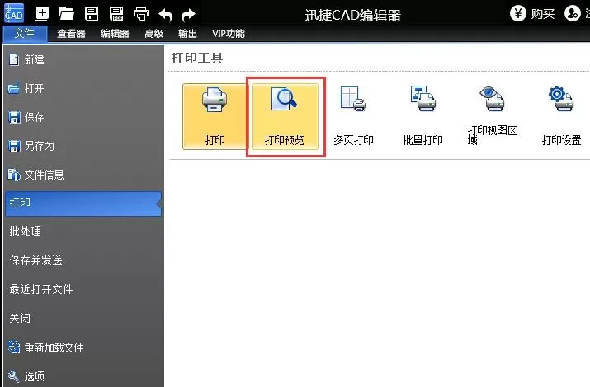Save using the title bar floppy disk icon
Screen dimensions: 590x387
point(92,14)
